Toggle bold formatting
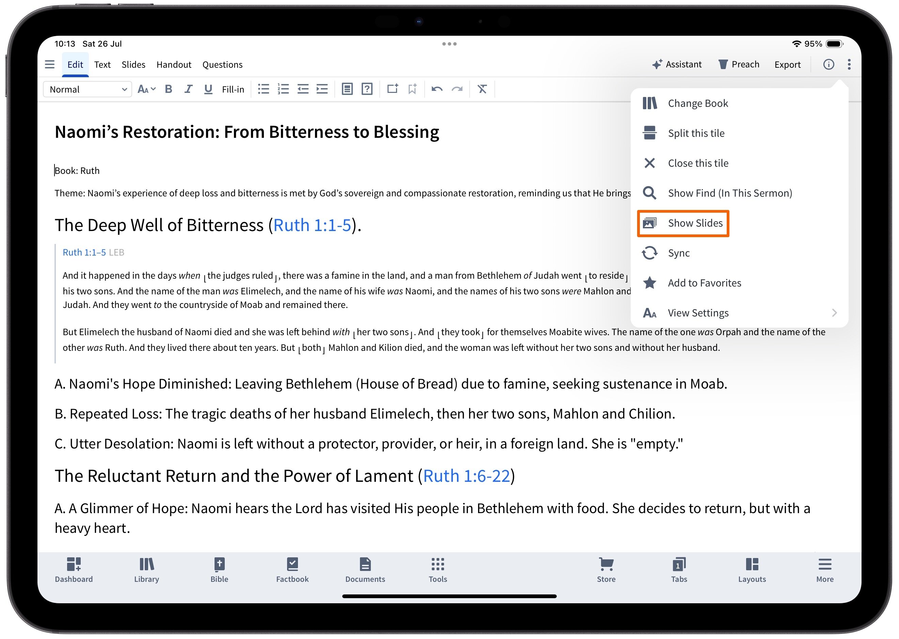Image resolution: width=899 pixels, height=639 pixels. (x=169, y=89)
